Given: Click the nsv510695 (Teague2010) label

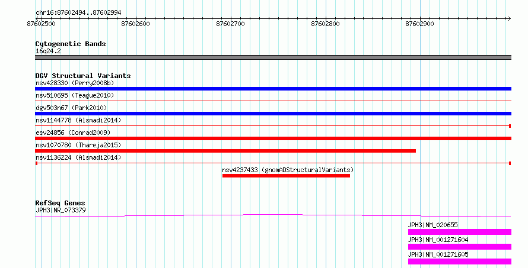Looking at the screenshot, I should click(75, 95).
